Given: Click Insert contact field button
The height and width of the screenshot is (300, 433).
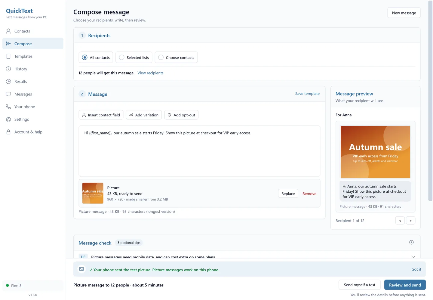Looking at the screenshot, I should click(101, 115).
